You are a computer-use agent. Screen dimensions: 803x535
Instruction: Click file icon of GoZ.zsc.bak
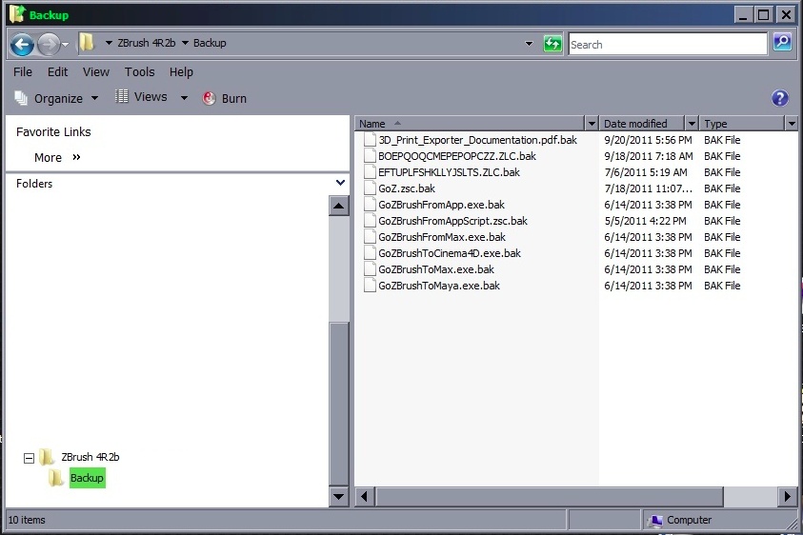370,188
